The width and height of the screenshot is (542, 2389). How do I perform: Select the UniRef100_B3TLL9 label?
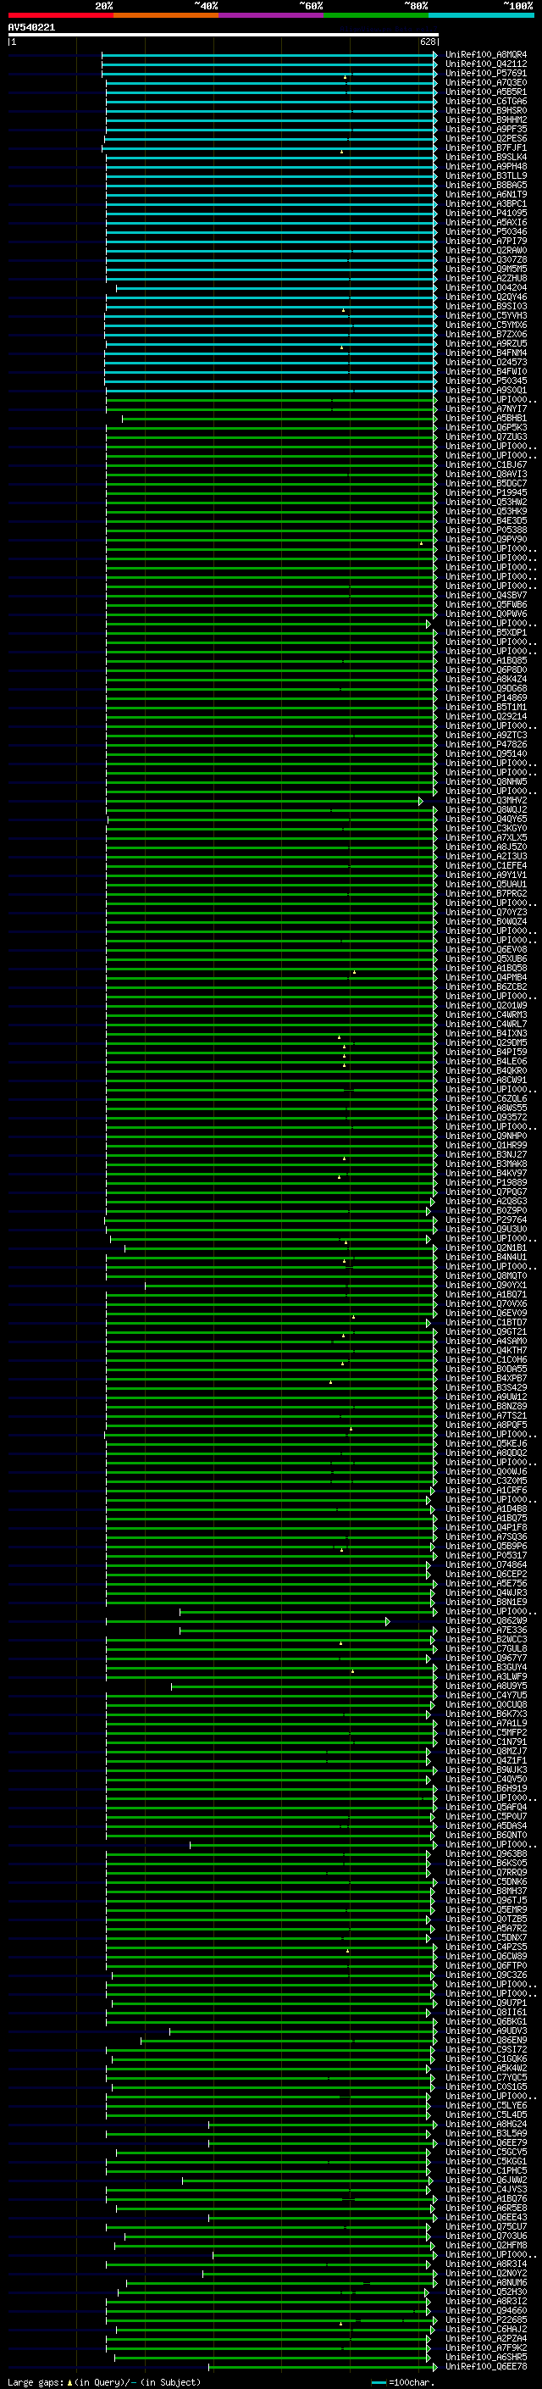[x=485, y=175]
